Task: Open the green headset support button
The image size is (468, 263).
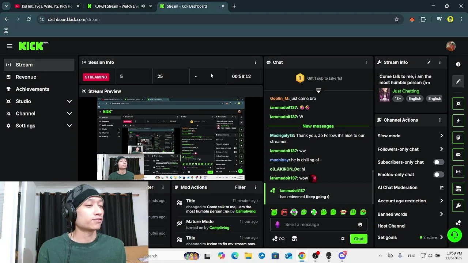Action: [x=454, y=235]
